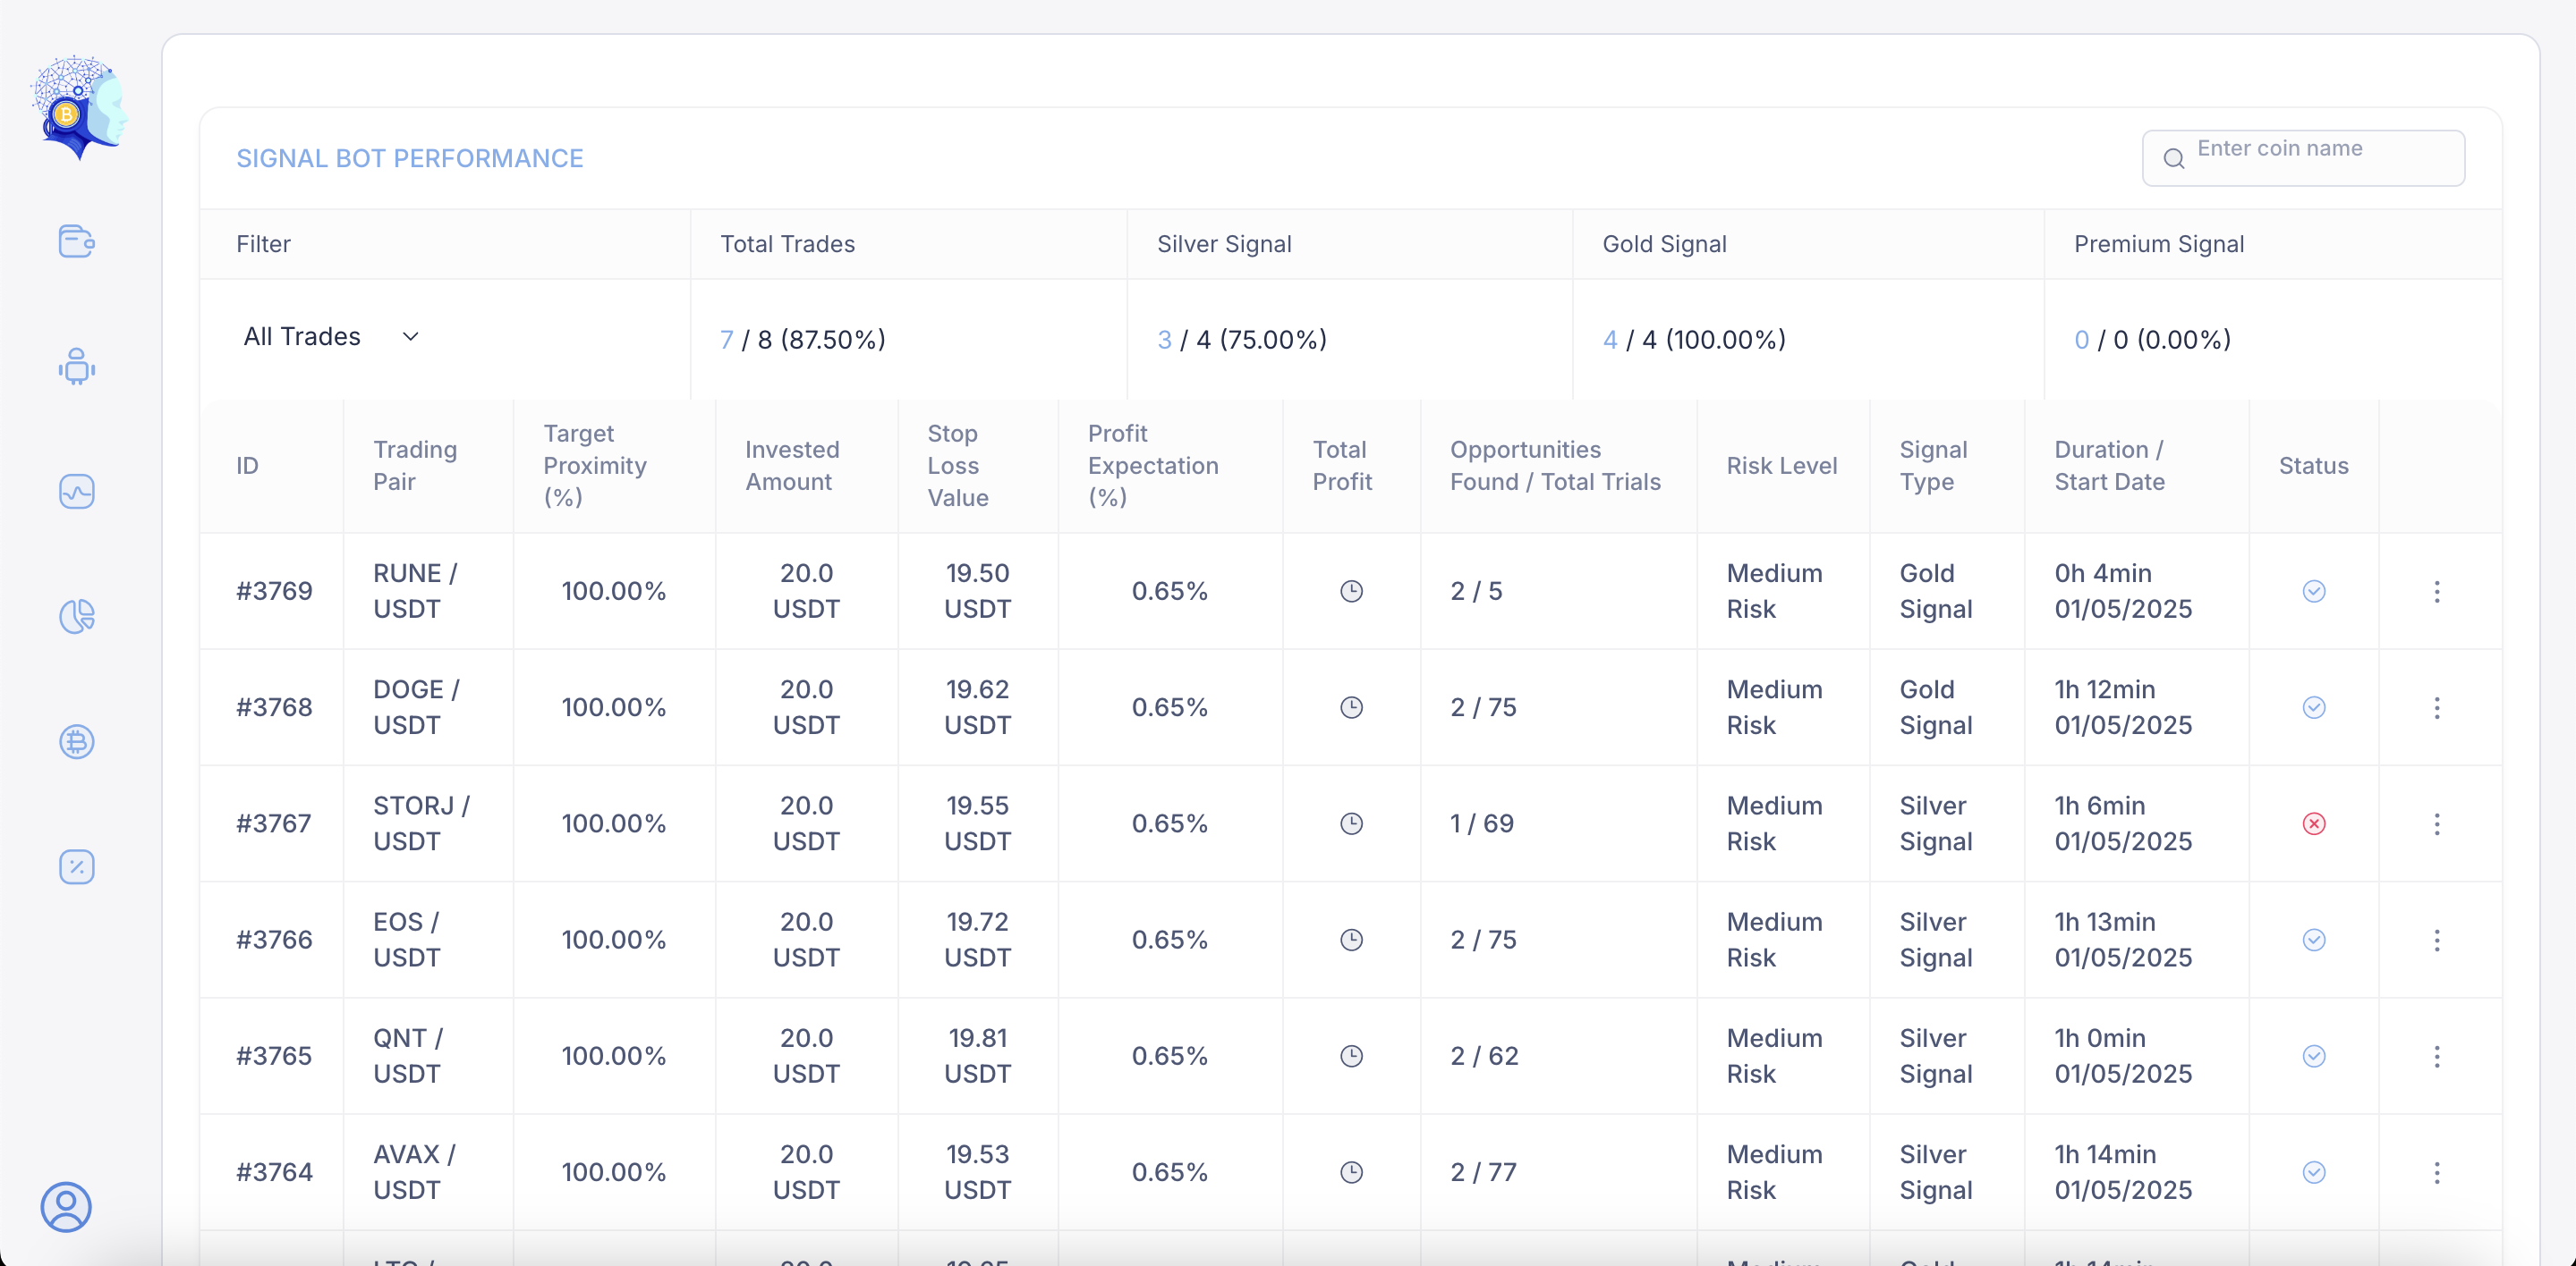Click the pending profit clock for #3764
Image resolution: width=2576 pixels, height=1266 pixels.
pos(1351,1172)
